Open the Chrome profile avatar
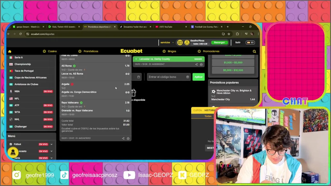 point(252,34)
